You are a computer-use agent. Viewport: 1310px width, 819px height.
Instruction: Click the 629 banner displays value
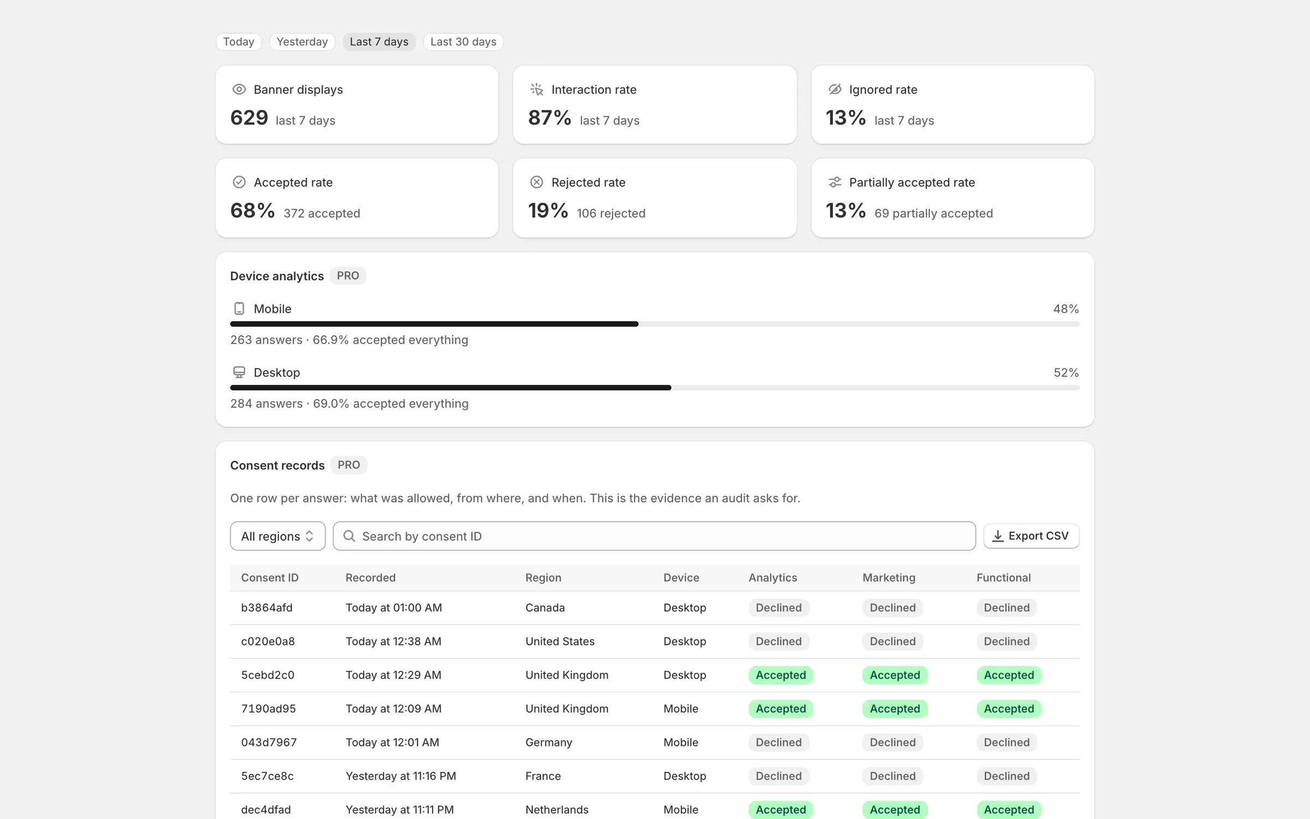[x=249, y=118]
